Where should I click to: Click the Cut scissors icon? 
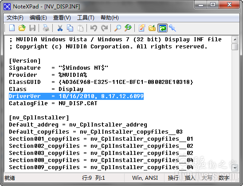(60, 28)
